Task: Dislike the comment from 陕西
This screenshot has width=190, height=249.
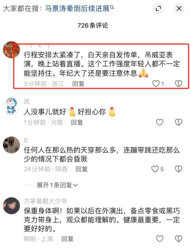Action: tap(179, 169)
